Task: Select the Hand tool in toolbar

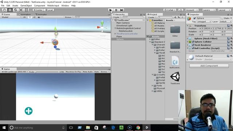Action: (4, 10)
